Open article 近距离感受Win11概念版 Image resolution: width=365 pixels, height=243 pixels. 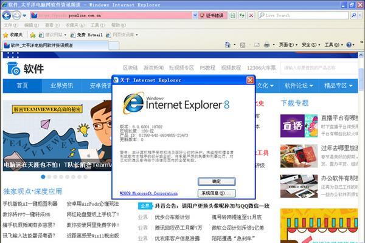[x=92, y=236]
